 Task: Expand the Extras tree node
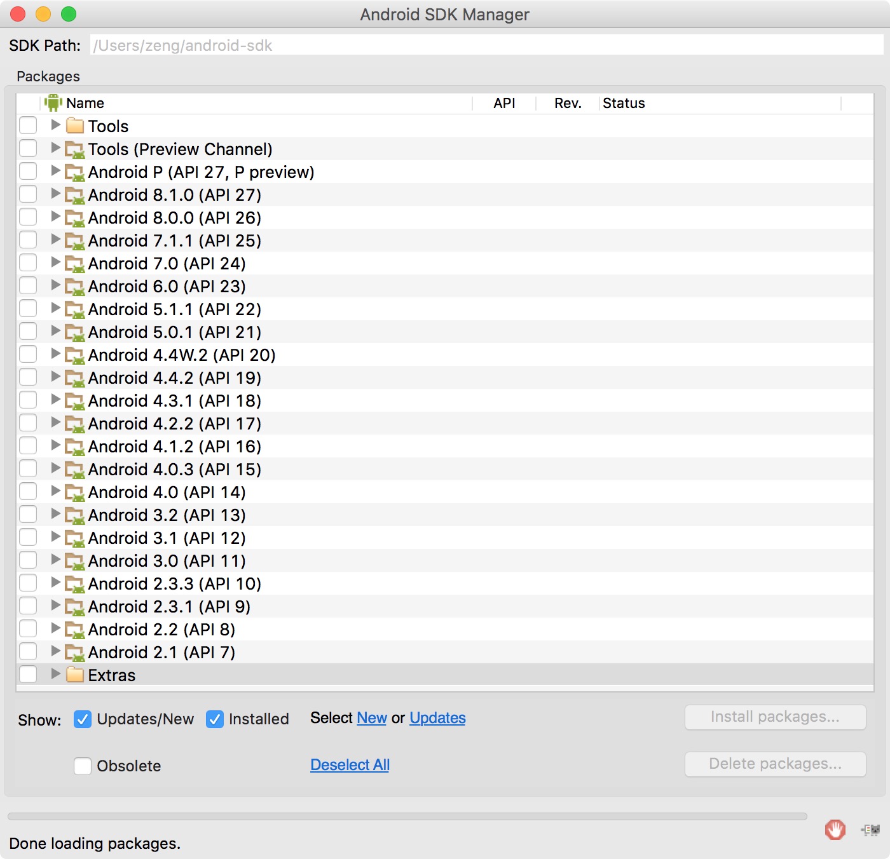(55, 674)
